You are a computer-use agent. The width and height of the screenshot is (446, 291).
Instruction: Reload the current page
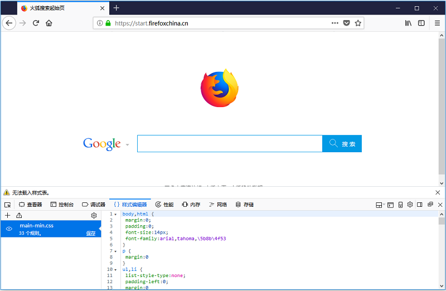coord(36,23)
